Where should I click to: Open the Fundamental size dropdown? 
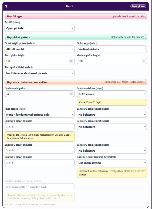112,94
